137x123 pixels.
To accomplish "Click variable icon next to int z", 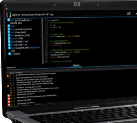I will tap(9, 26).
